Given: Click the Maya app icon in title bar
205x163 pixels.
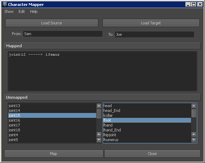Looking at the screenshot, I should 5,5.
